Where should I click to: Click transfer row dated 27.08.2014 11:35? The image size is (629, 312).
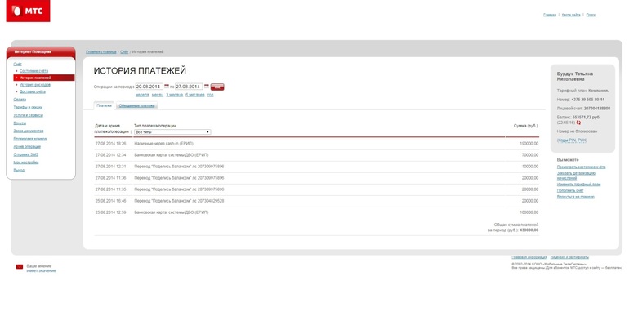coord(316,189)
